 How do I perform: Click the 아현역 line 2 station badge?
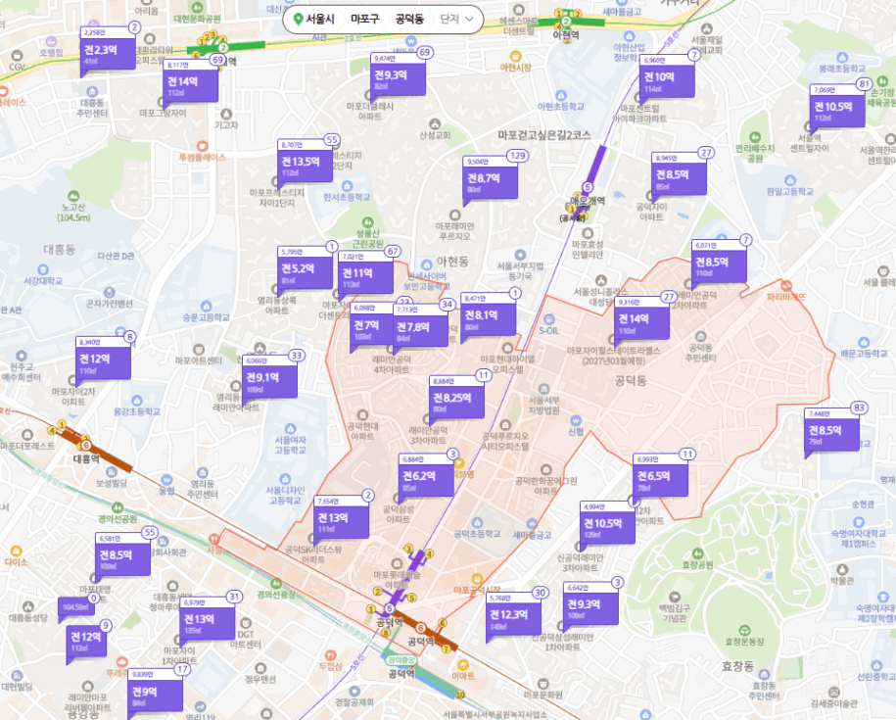pos(566,23)
